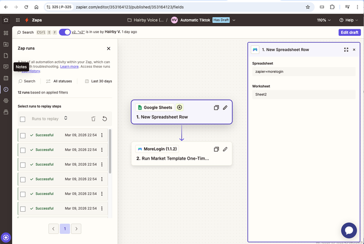
Task: Check the first Successful run checkbox
Action: click(x=23, y=135)
